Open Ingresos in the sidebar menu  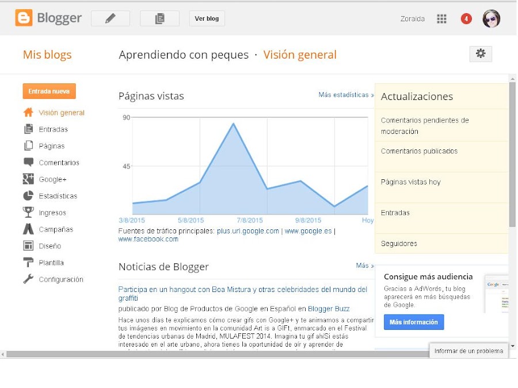[52, 213]
